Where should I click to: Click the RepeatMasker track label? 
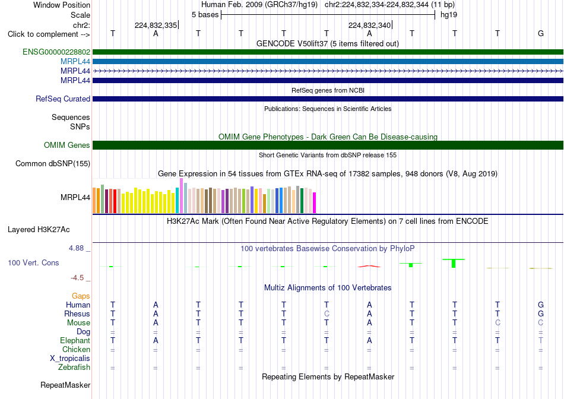pyautogui.click(x=65, y=385)
